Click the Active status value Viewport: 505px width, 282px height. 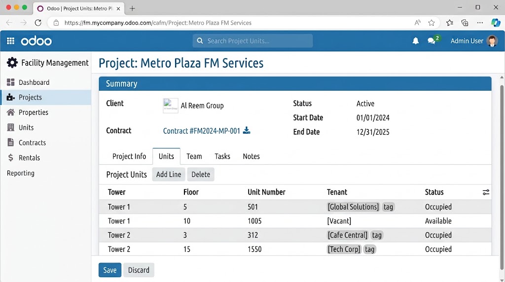365,104
